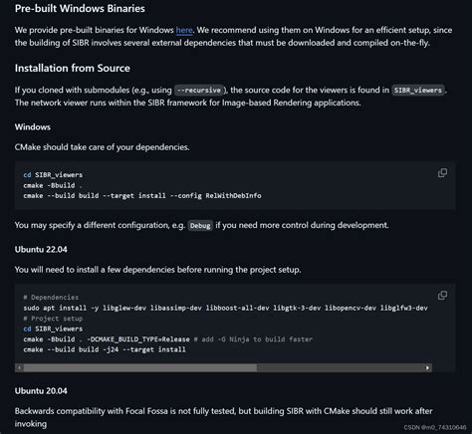Click the 'cmake --build build -j24' line
Viewport: 472px width, 434px height.
click(105, 349)
